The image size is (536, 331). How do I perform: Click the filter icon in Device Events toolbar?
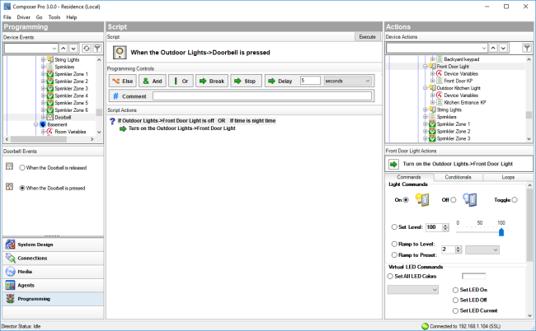pos(97,49)
